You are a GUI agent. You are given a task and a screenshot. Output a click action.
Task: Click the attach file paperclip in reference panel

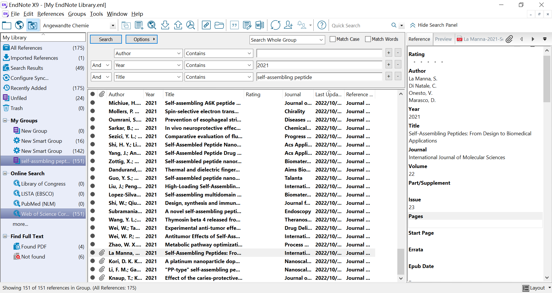[x=509, y=39]
